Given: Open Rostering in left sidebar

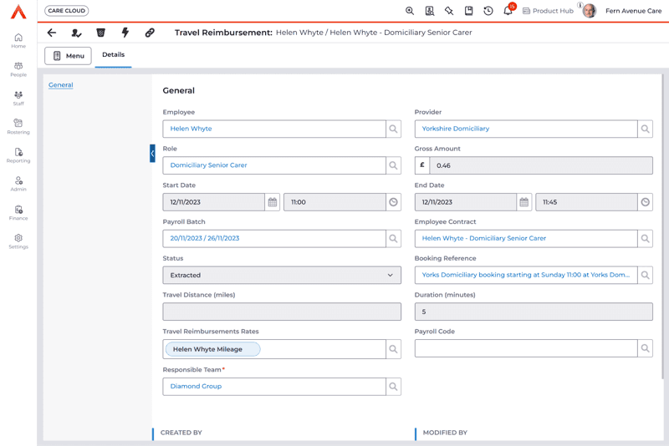Looking at the screenshot, I should [x=18, y=126].
